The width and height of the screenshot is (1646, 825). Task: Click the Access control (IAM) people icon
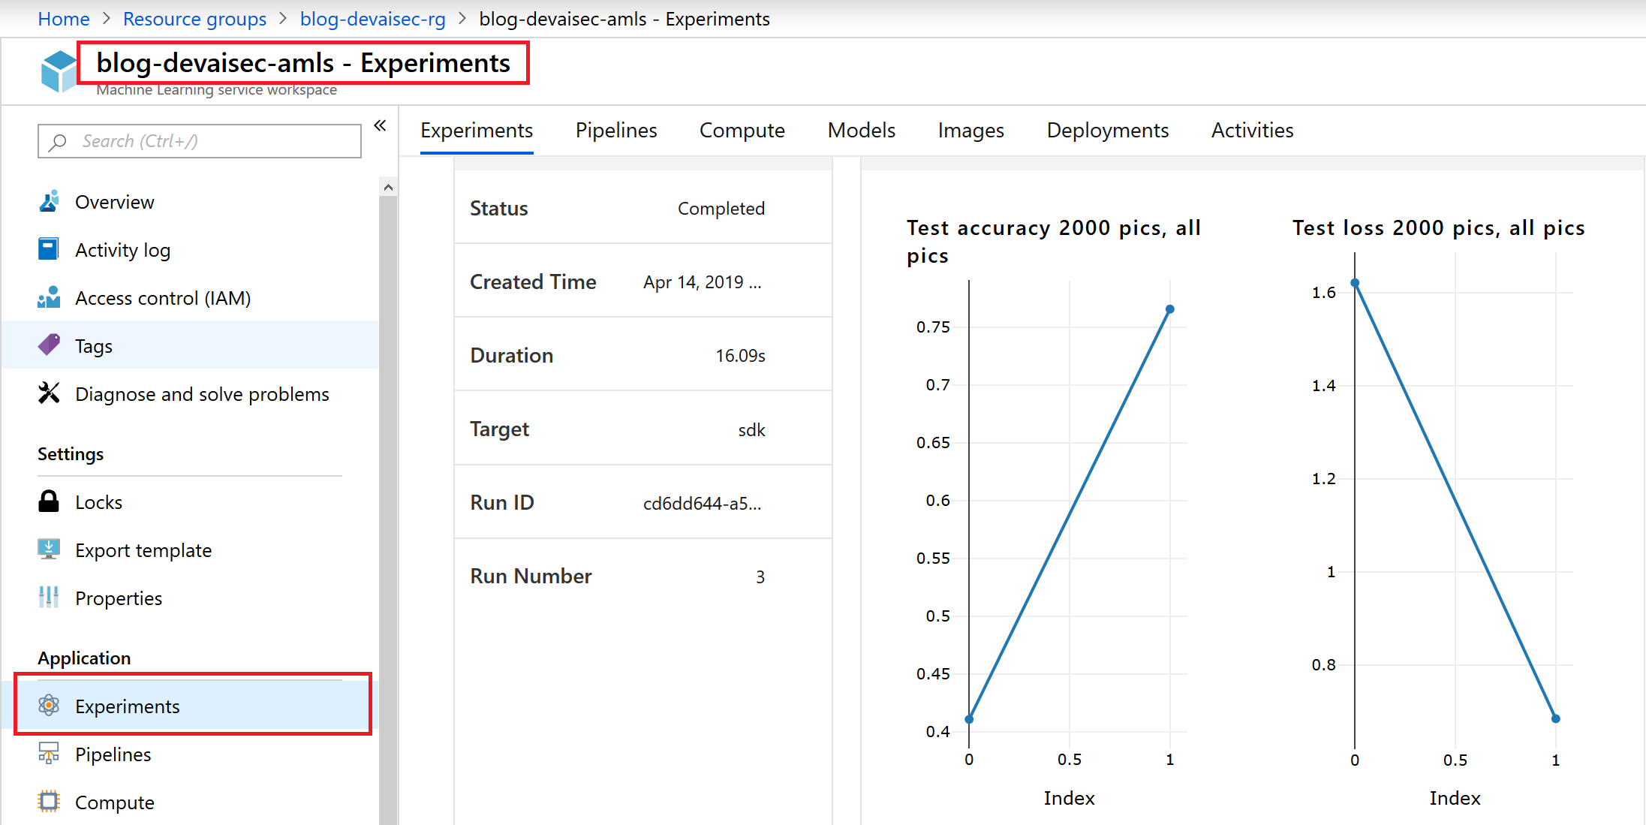49,297
